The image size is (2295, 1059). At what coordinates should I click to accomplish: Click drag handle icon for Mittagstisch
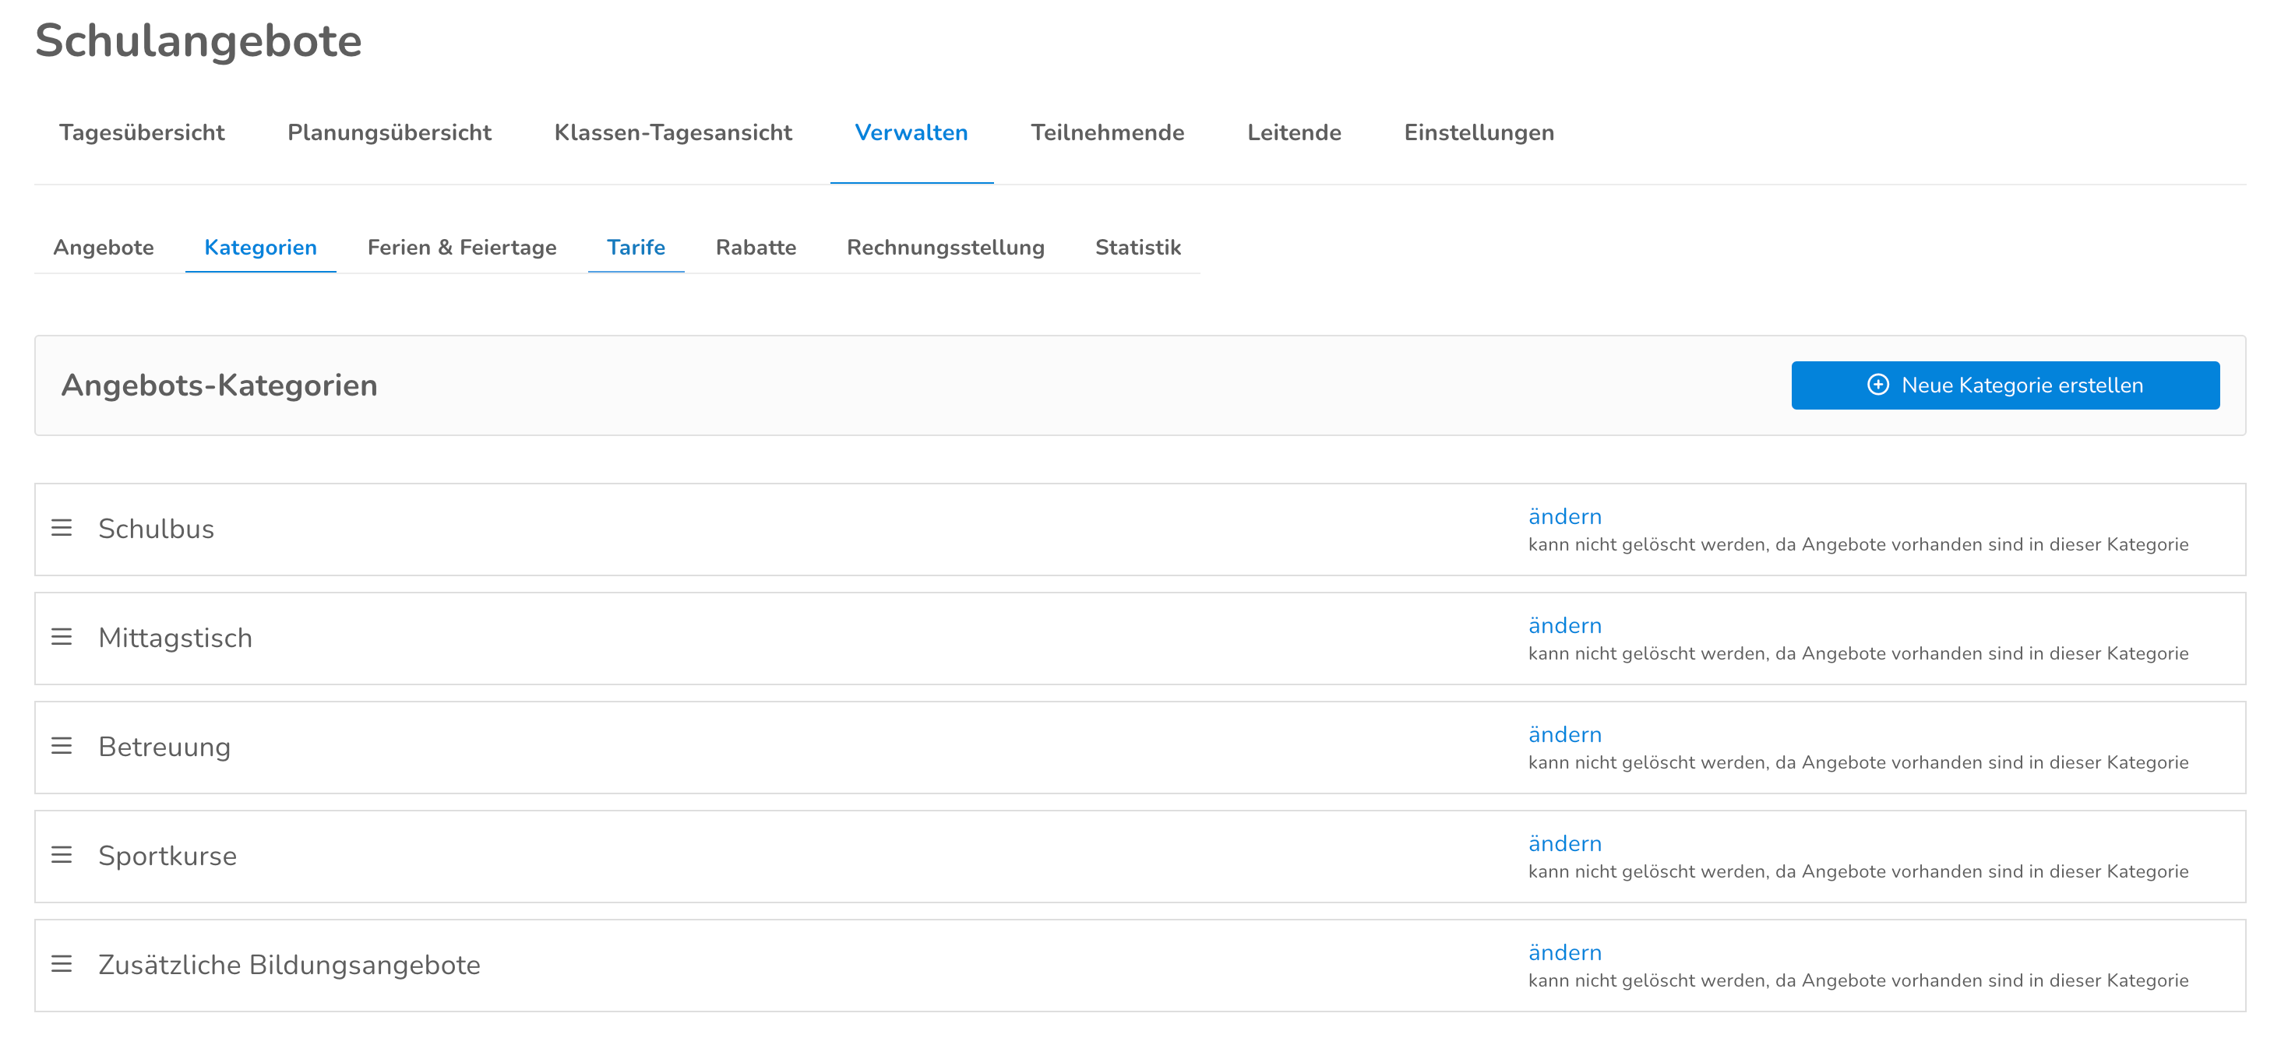click(62, 637)
